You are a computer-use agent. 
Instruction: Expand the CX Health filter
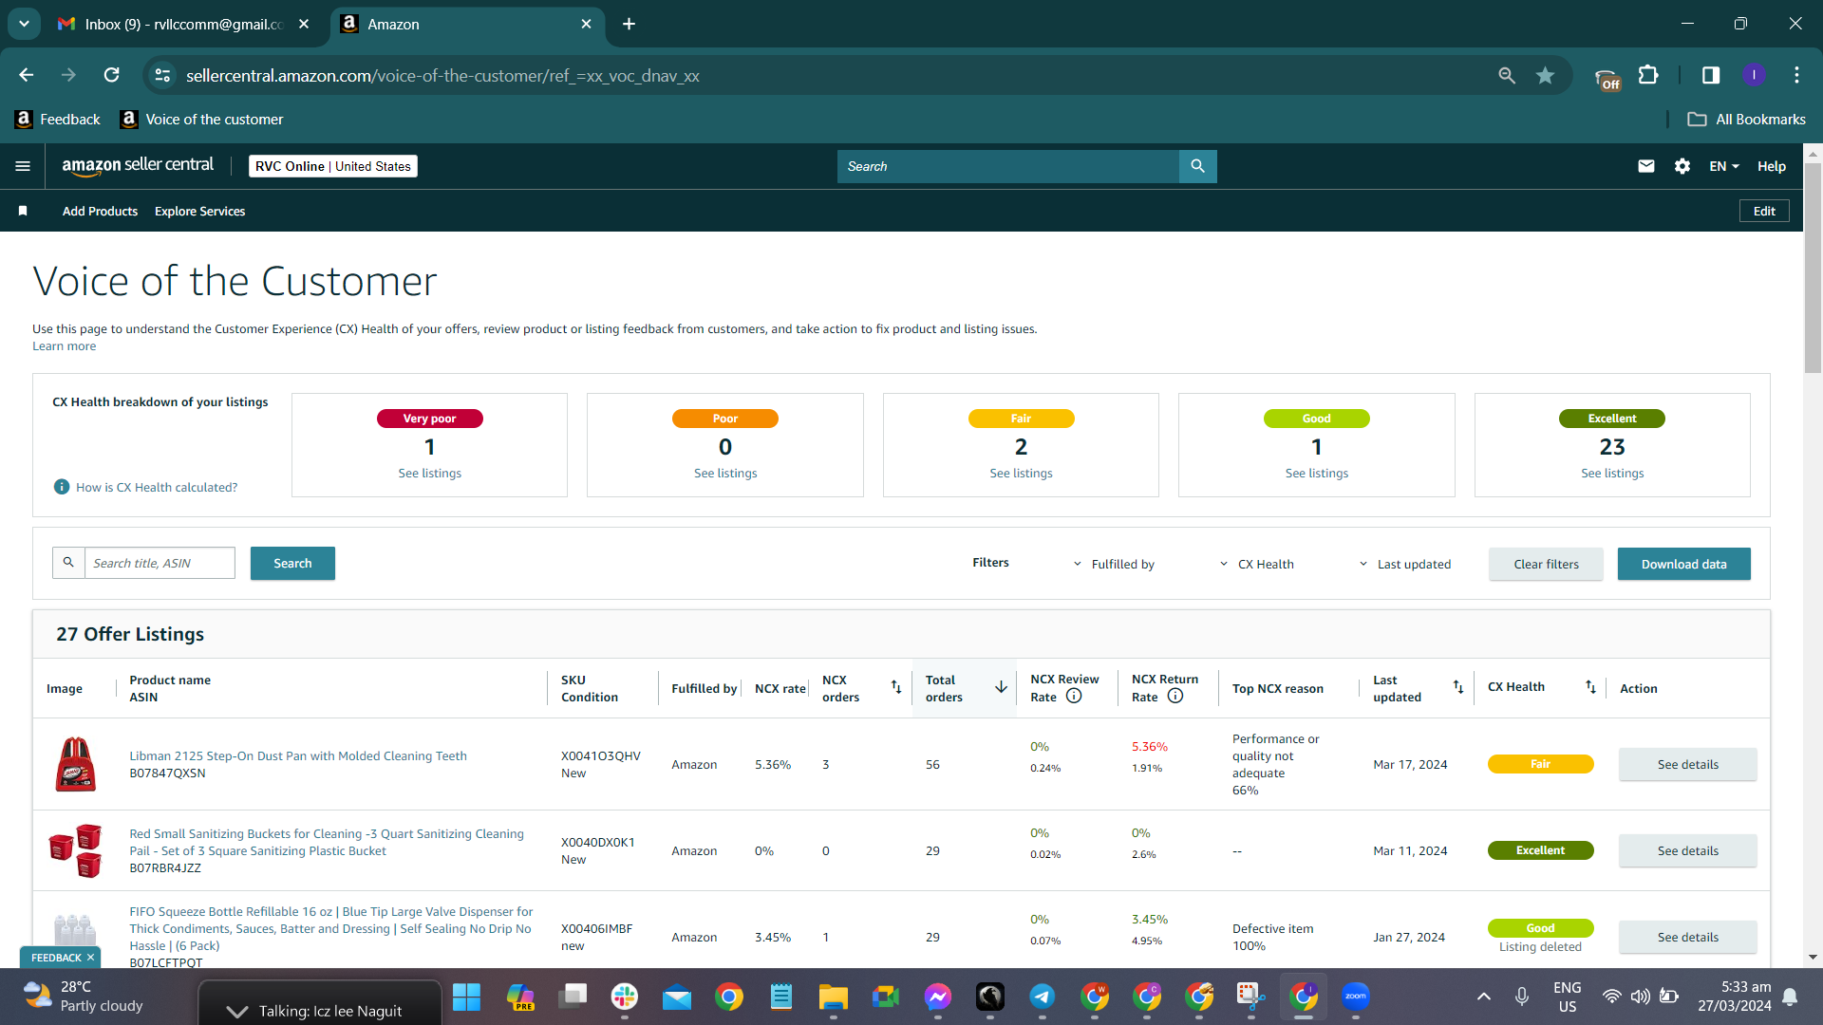tap(1257, 564)
